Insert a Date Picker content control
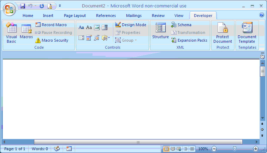Viewport: 267px width, 153px height. point(89,38)
